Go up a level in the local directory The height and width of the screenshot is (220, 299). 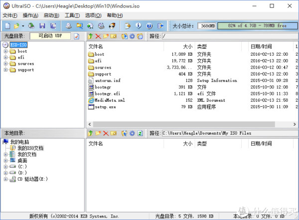tap(90, 133)
